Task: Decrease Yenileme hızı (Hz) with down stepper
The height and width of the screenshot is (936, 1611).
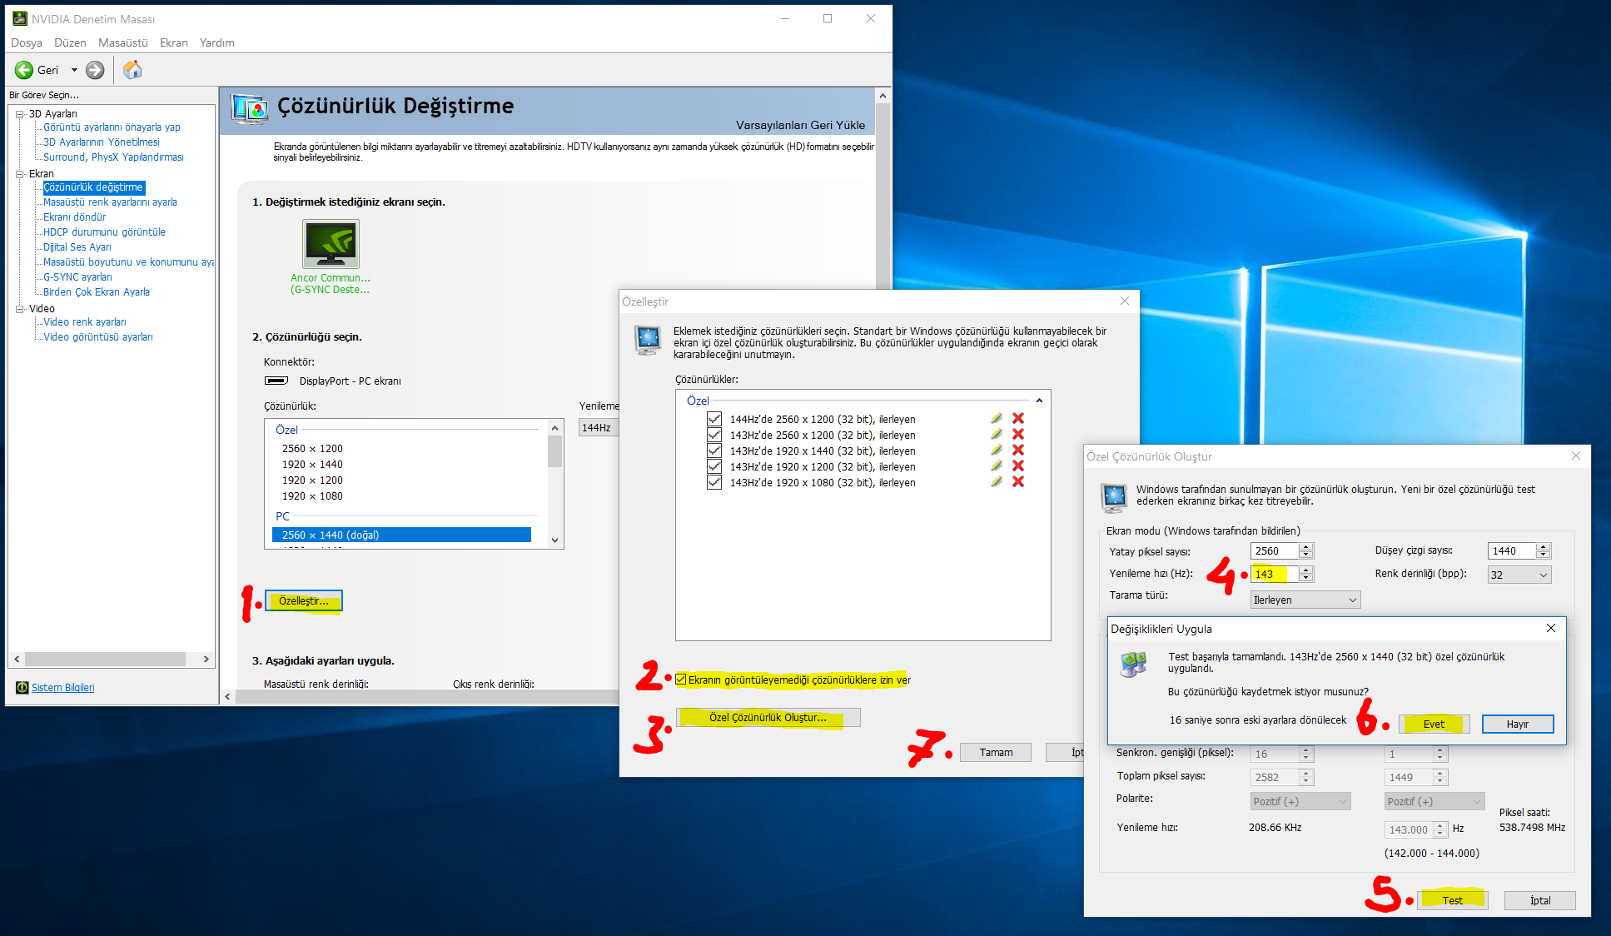Action: coord(1305,578)
